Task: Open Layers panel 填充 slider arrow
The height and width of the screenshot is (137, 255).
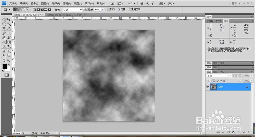Action: 252,81
